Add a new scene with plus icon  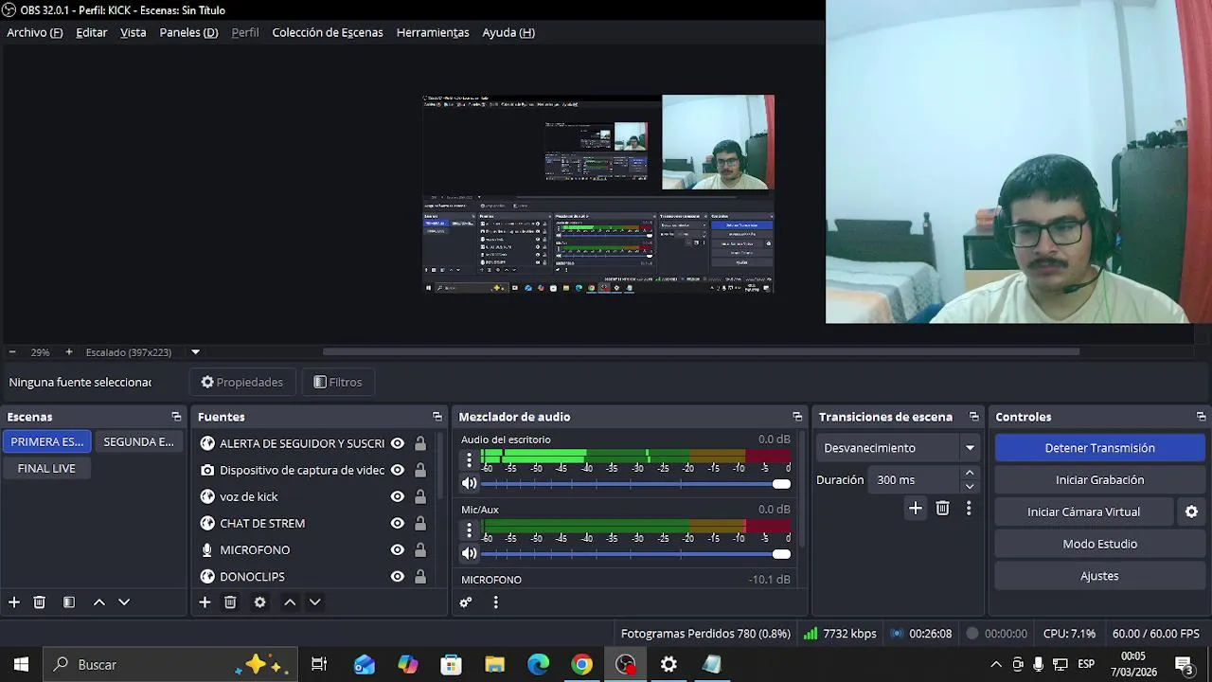pyautogui.click(x=14, y=602)
